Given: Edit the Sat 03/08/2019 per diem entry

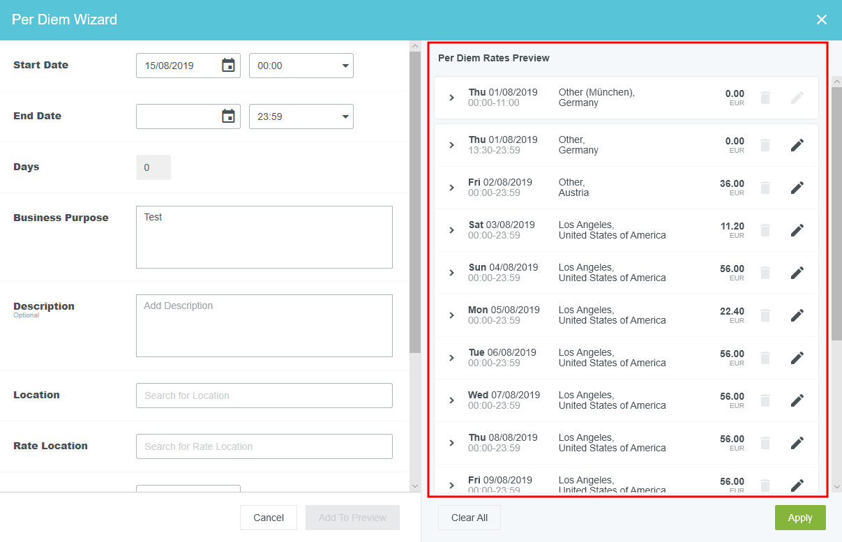Looking at the screenshot, I should [x=797, y=230].
